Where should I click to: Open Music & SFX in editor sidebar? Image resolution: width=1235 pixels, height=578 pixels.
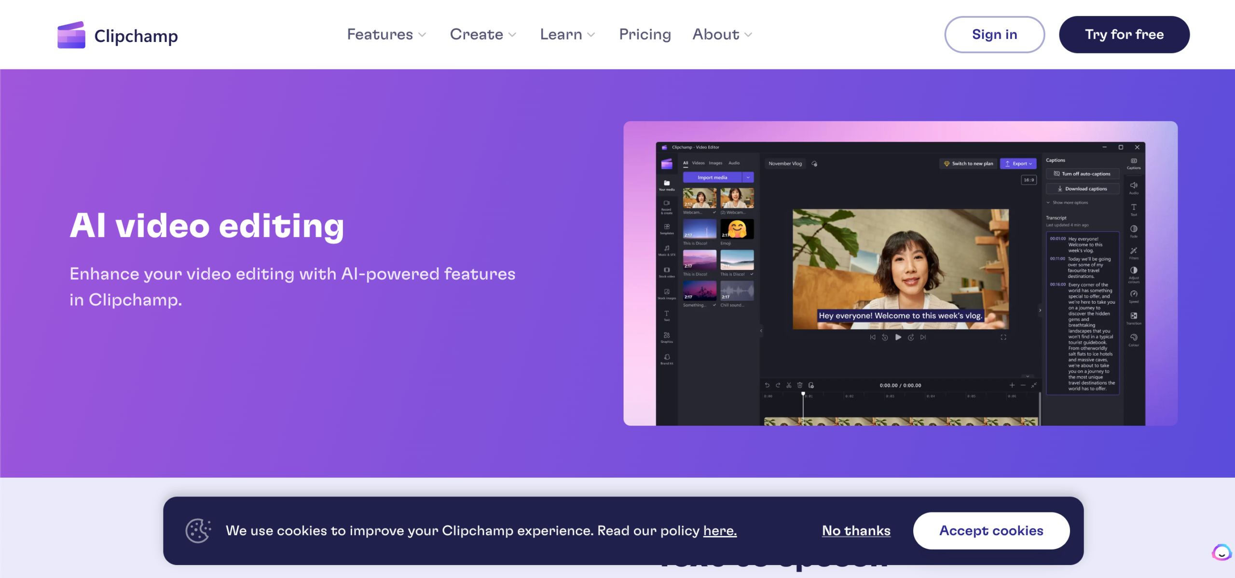(667, 250)
